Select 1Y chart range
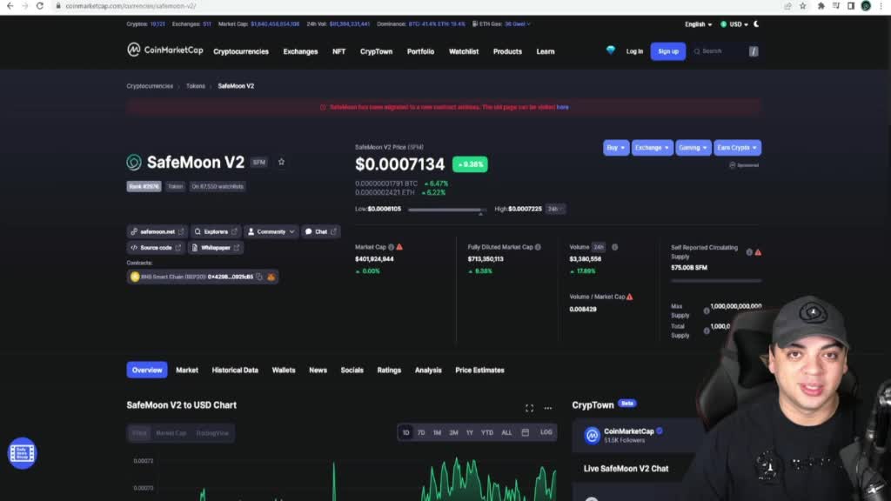The height and width of the screenshot is (501, 891). click(x=469, y=432)
